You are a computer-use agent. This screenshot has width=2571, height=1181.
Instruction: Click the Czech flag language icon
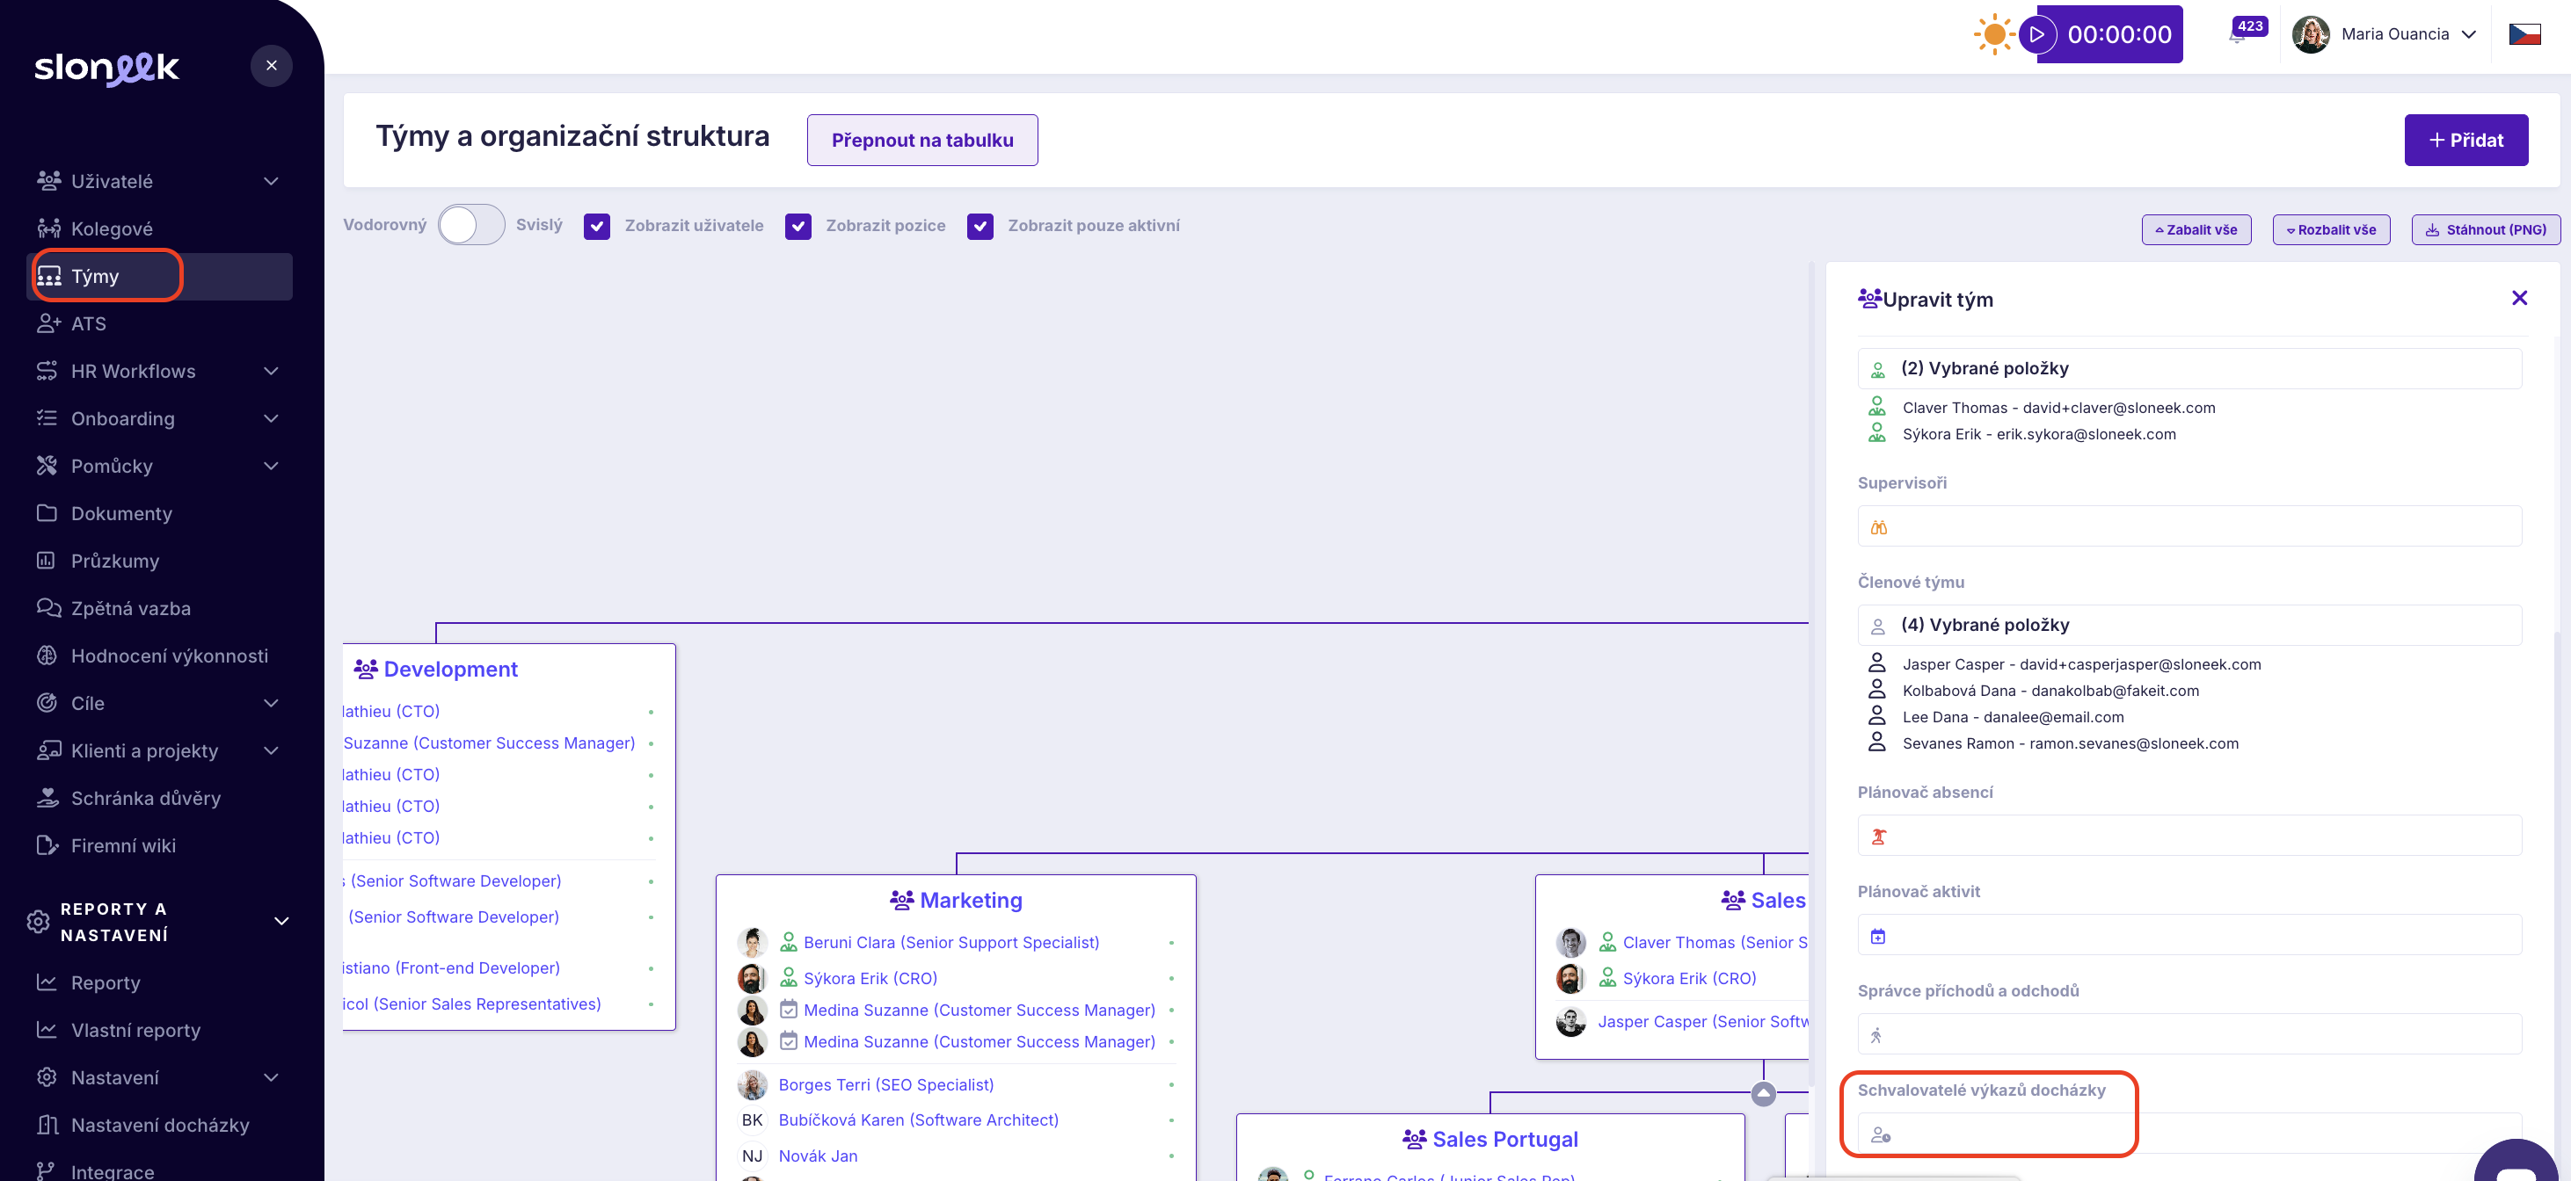[2524, 34]
